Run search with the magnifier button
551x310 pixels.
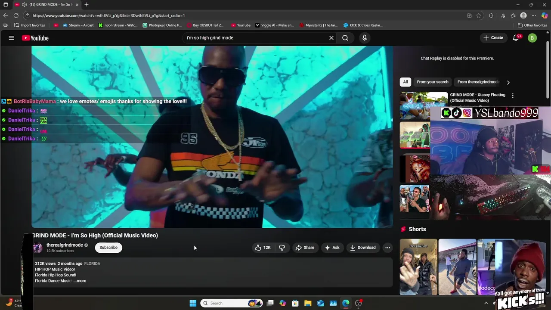(345, 38)
